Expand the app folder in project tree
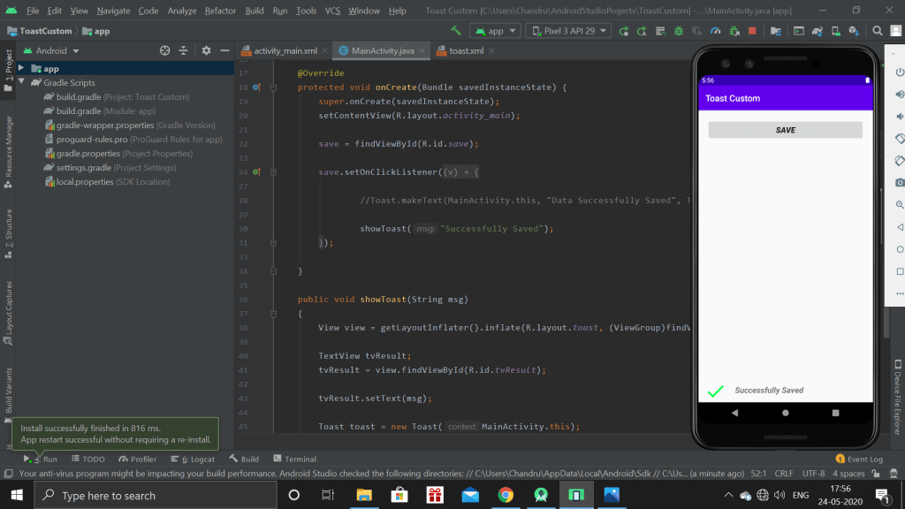Viewport: 905px width, 509px height. [21, 69]
